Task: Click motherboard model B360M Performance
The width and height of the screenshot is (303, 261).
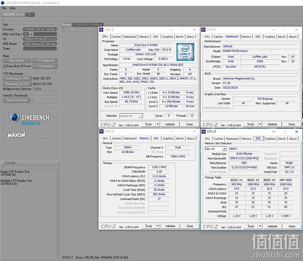Action: 246,51
